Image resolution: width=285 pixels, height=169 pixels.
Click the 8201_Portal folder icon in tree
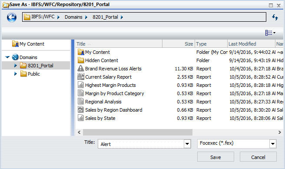(23, 65)
